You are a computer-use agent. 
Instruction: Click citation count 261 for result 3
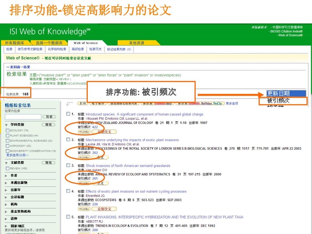point(95,179)
